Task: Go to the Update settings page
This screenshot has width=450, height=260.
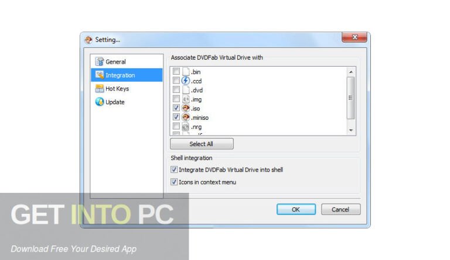Action: tap(127, 102)
